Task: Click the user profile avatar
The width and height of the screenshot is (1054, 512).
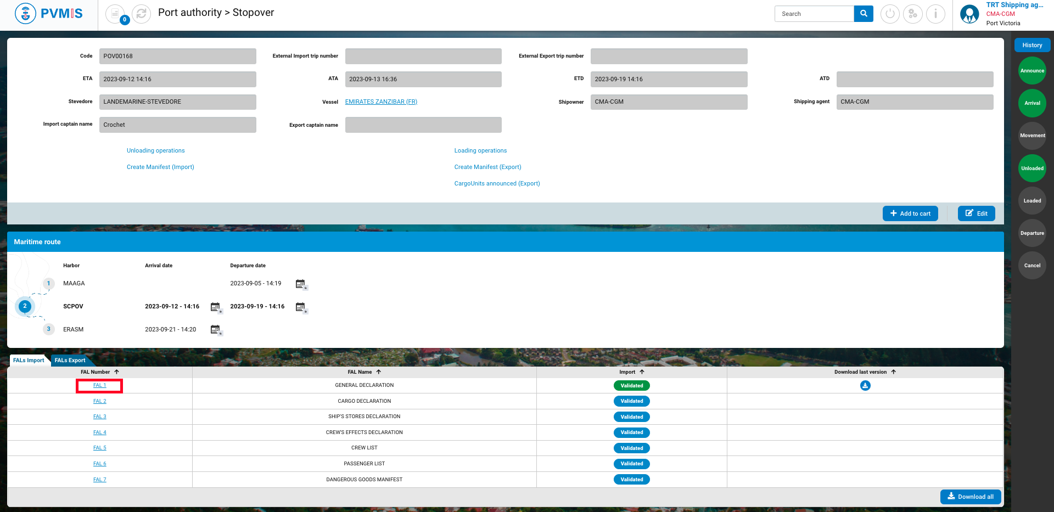Action: click(x=969, y=14)
